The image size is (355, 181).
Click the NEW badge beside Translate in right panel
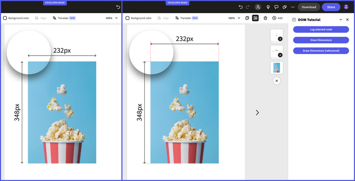195,18
